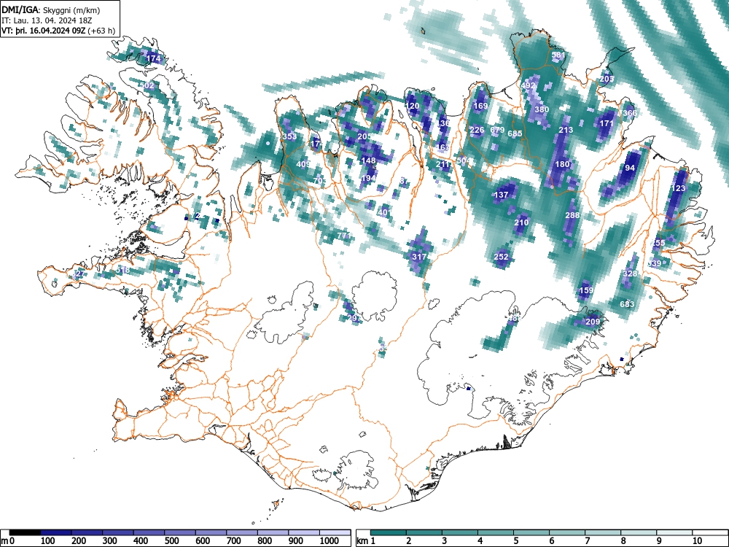The image size is (729, 547).
Task: Click the teal 5–6 km legend swatch
Action: click(x=531, y=532)
